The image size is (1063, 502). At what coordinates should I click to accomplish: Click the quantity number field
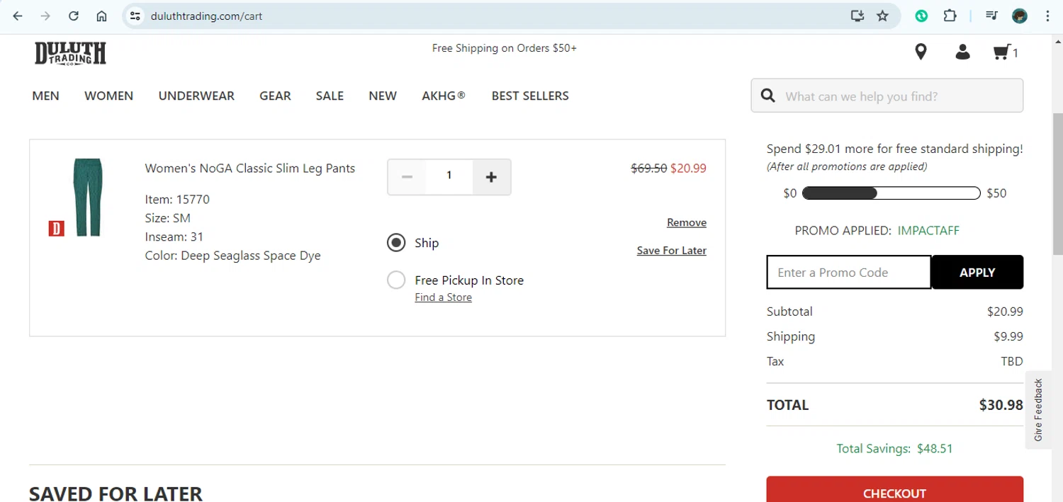(x=449, y=176)
